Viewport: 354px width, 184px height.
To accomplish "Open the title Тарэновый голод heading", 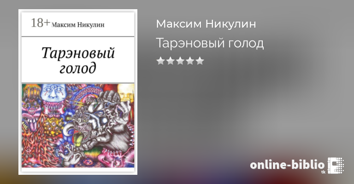I will (x=210, y=43).
